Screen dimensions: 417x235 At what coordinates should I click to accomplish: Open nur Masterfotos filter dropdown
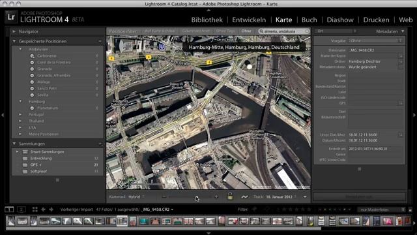(x=381, y=210)
